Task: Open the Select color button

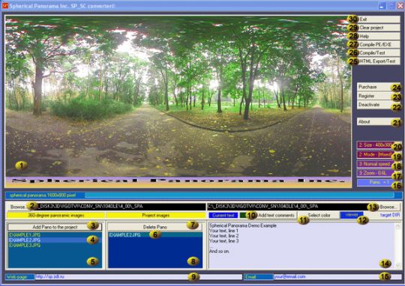Action: click(x=319, y=215)
